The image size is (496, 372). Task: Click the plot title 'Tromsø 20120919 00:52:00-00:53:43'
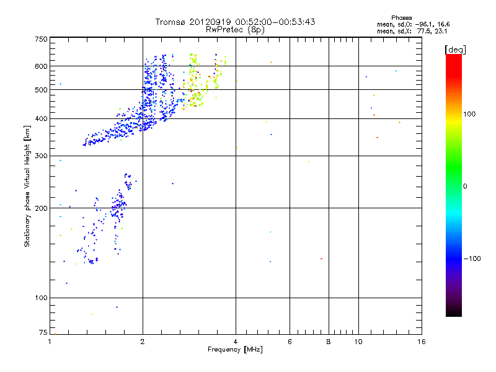pos(235,22)
